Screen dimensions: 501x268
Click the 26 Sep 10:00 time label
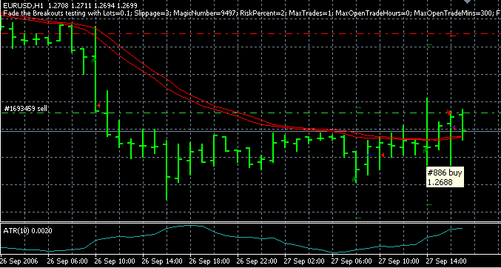pyautogui.click(x=115, y=261)
